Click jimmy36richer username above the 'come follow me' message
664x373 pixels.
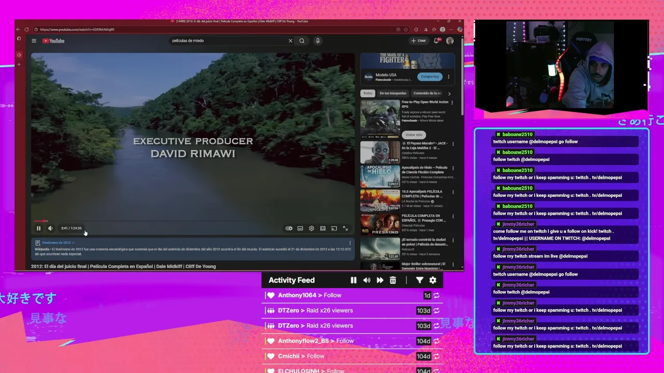(x=518, y=224)
